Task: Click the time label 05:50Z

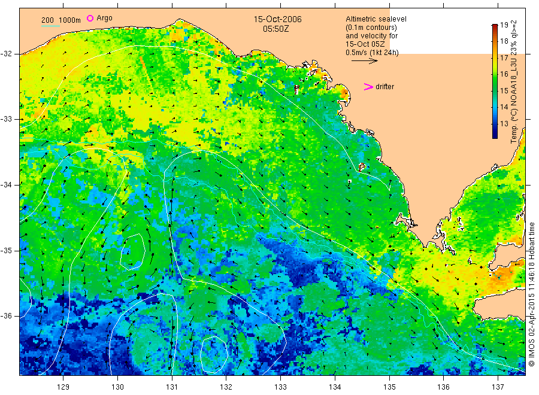Action: [275, 29]
